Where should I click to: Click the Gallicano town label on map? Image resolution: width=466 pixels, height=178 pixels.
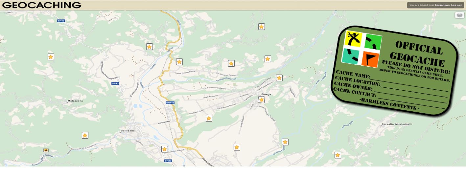(x=128, y=131)
